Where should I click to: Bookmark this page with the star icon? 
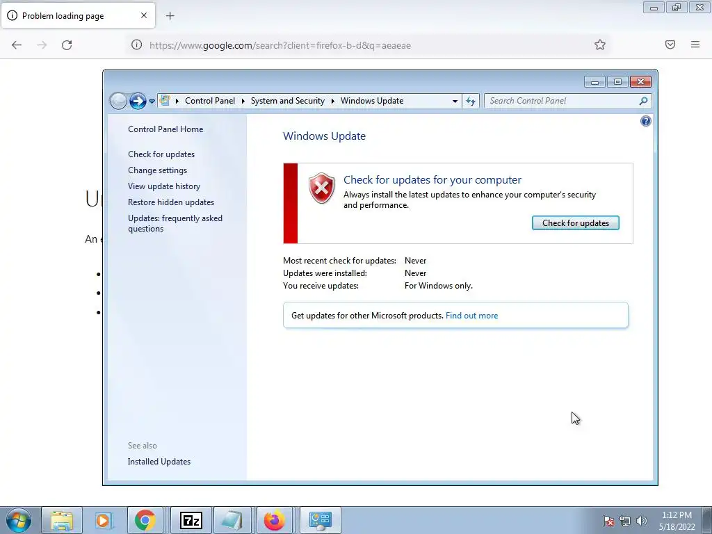(600, 44)
